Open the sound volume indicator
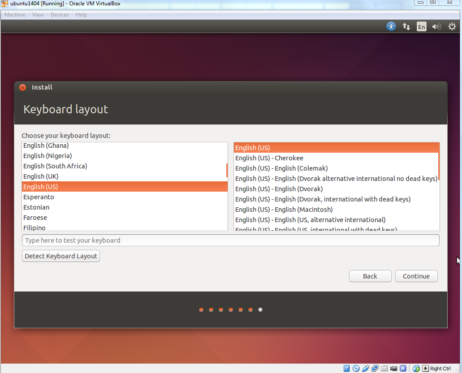The image size is (462, 373). point(436,27)
